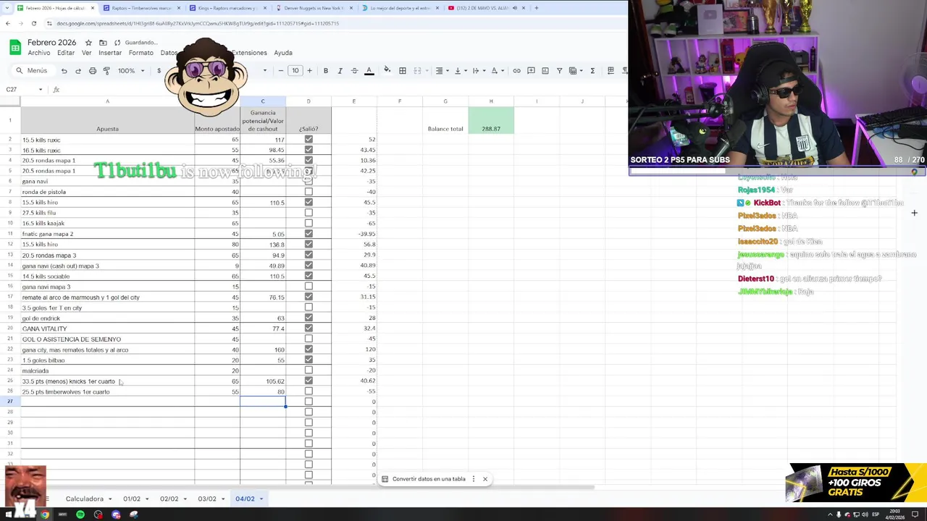Open the Name Box dropdown arrow
This screenshot has width=927, height=521.
pos(41,90)
